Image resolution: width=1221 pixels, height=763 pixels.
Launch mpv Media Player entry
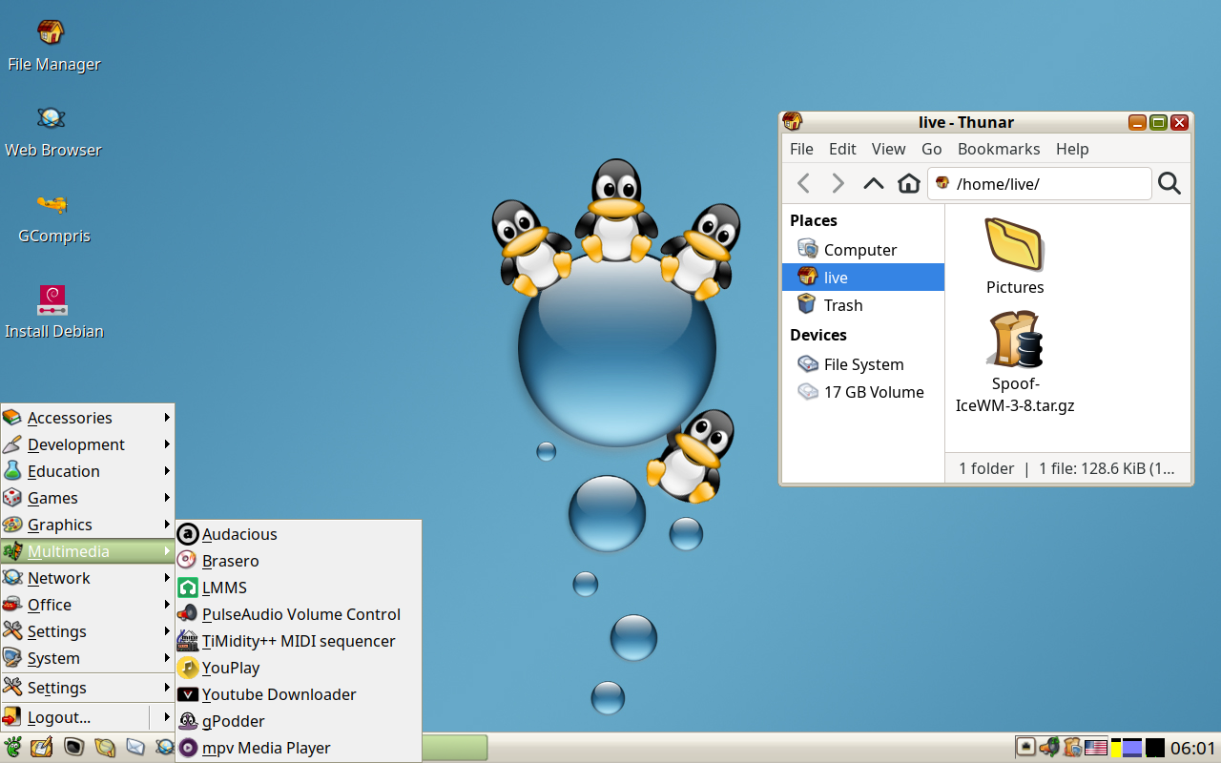click(299, 748)
